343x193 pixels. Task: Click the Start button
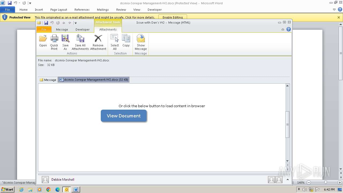[8, 190]
